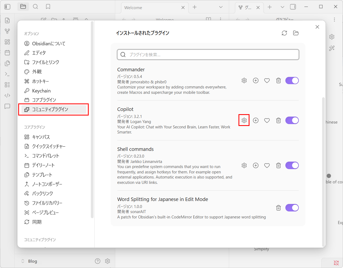Viewport: 343px width, 268px height.
Task: Disable the Commander plugin toggle
Action: click(292, 81)
